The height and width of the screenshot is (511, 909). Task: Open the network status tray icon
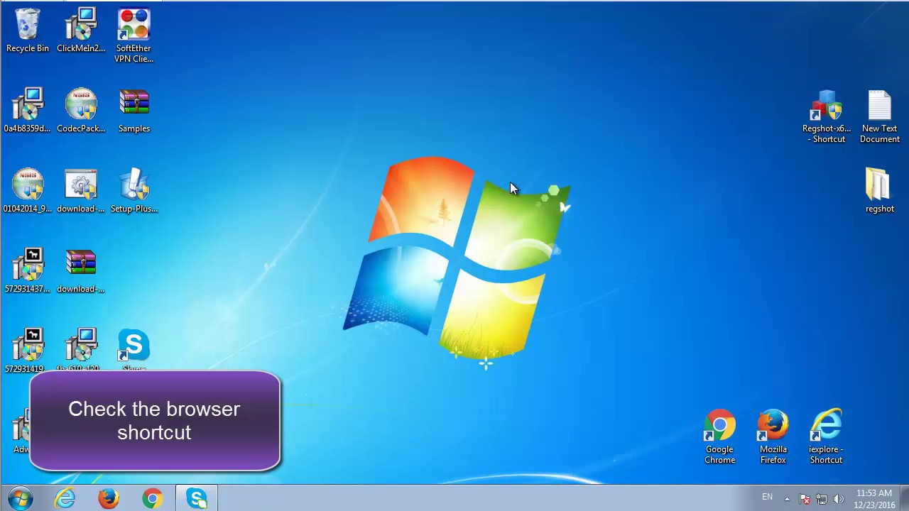tap(822, 499)
